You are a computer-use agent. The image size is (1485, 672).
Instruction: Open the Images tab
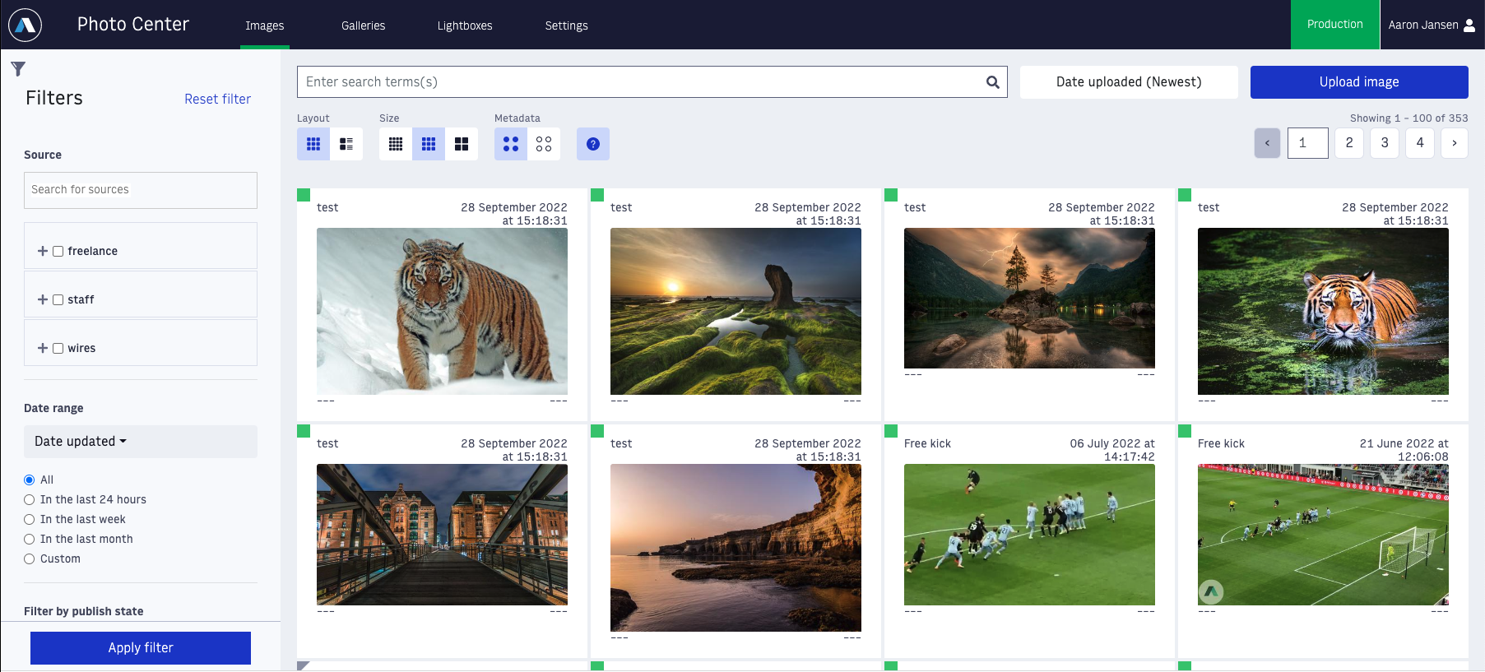pyautogui.click(x=265, y=25)
